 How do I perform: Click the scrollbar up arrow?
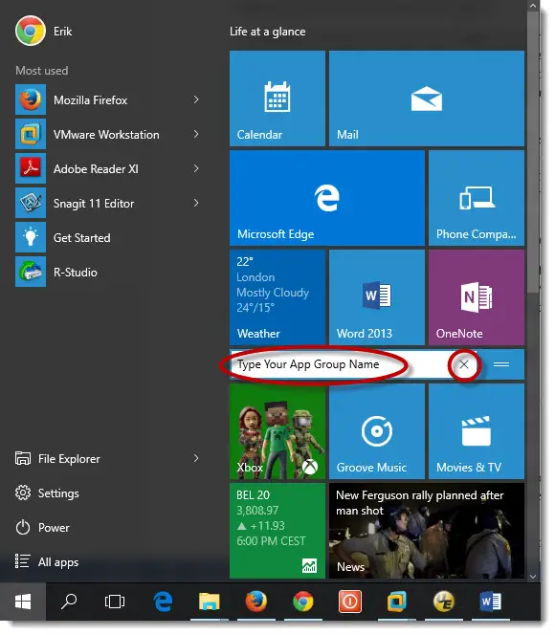(x=533, y=6)
